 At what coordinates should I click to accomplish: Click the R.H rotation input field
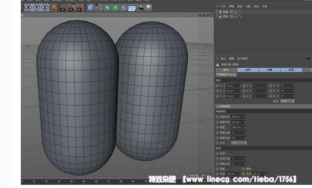point(288,86)
